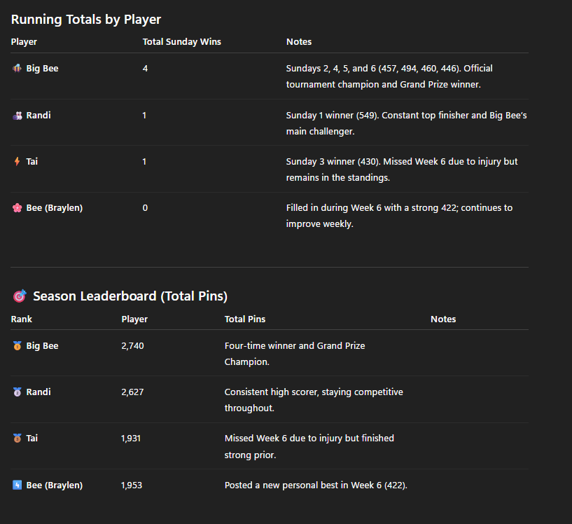
Task: Click the bee emoji beside Big Bee
Action: 18,69
